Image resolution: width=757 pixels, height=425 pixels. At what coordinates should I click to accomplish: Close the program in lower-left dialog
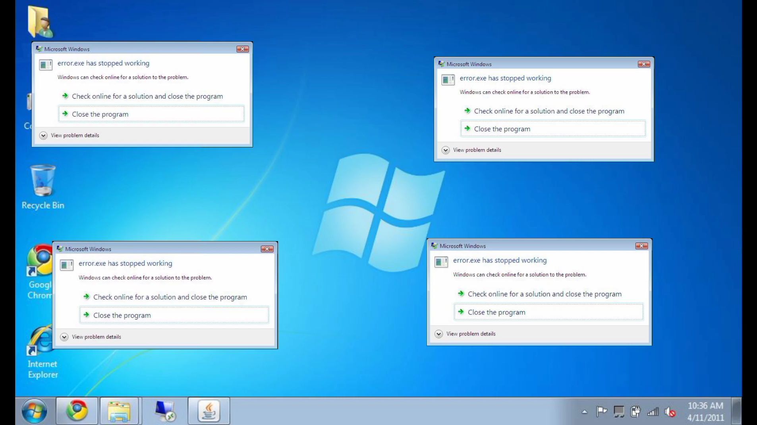174,315
